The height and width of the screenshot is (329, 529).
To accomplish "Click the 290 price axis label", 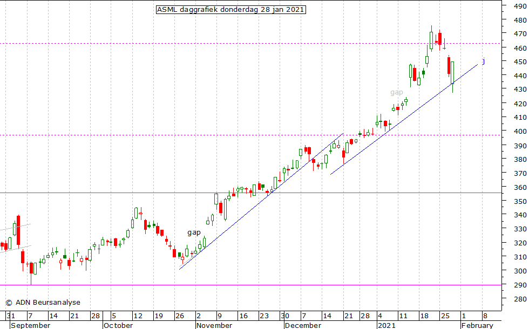I will [520, 285].
